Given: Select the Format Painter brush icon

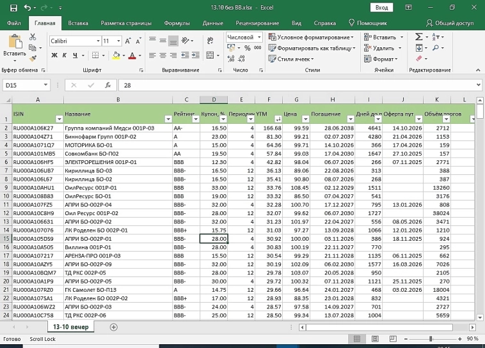Looking at the screenshot, I should tap(34, 58).
